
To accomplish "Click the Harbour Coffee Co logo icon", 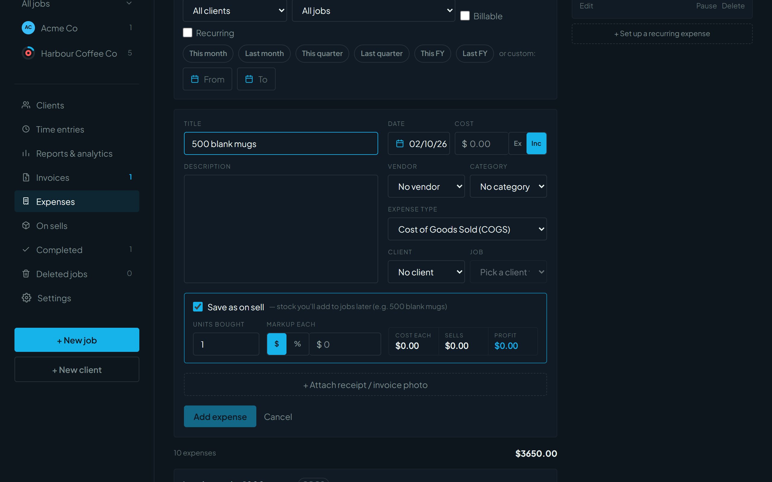I will pos(28,53).
